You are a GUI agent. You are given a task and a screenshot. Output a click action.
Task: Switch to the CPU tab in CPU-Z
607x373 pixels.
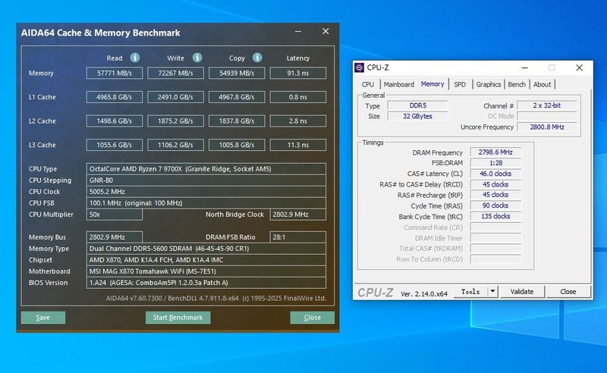click(368, 84)
